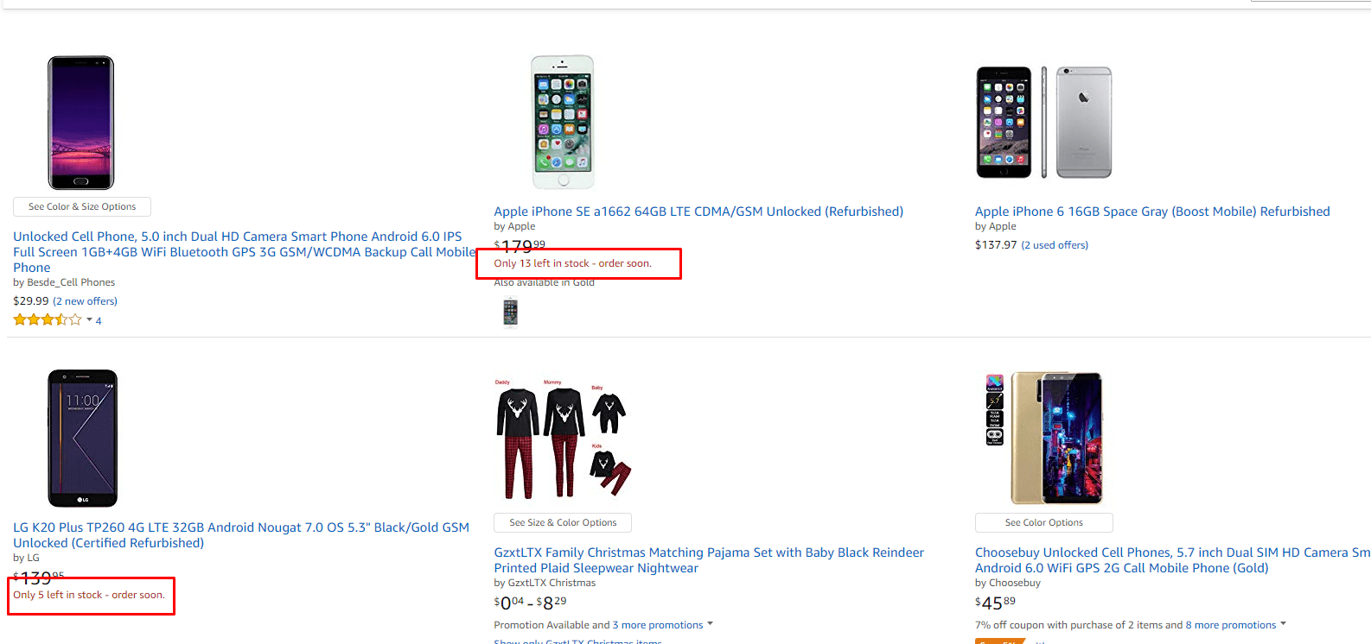Expand the '3 more promotions' dropdown

[x=710, y=624]
